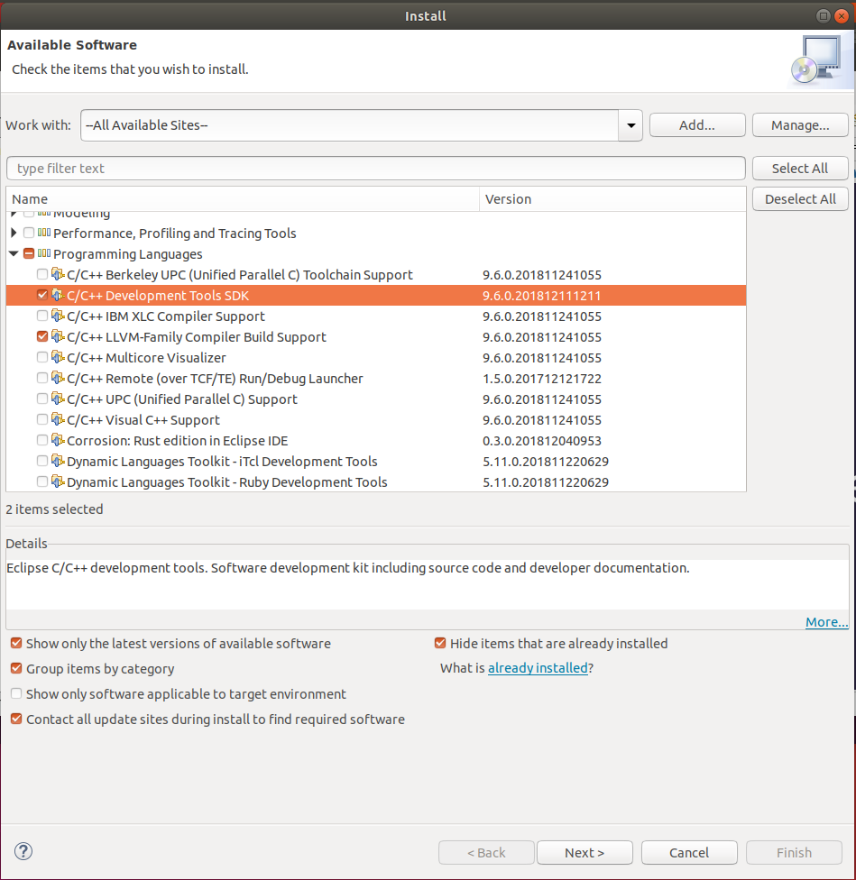Click the feature icon beside C/C++ LLVM-Family Compiler Build Support
856x880 pixels.
(x=57, y=336)
